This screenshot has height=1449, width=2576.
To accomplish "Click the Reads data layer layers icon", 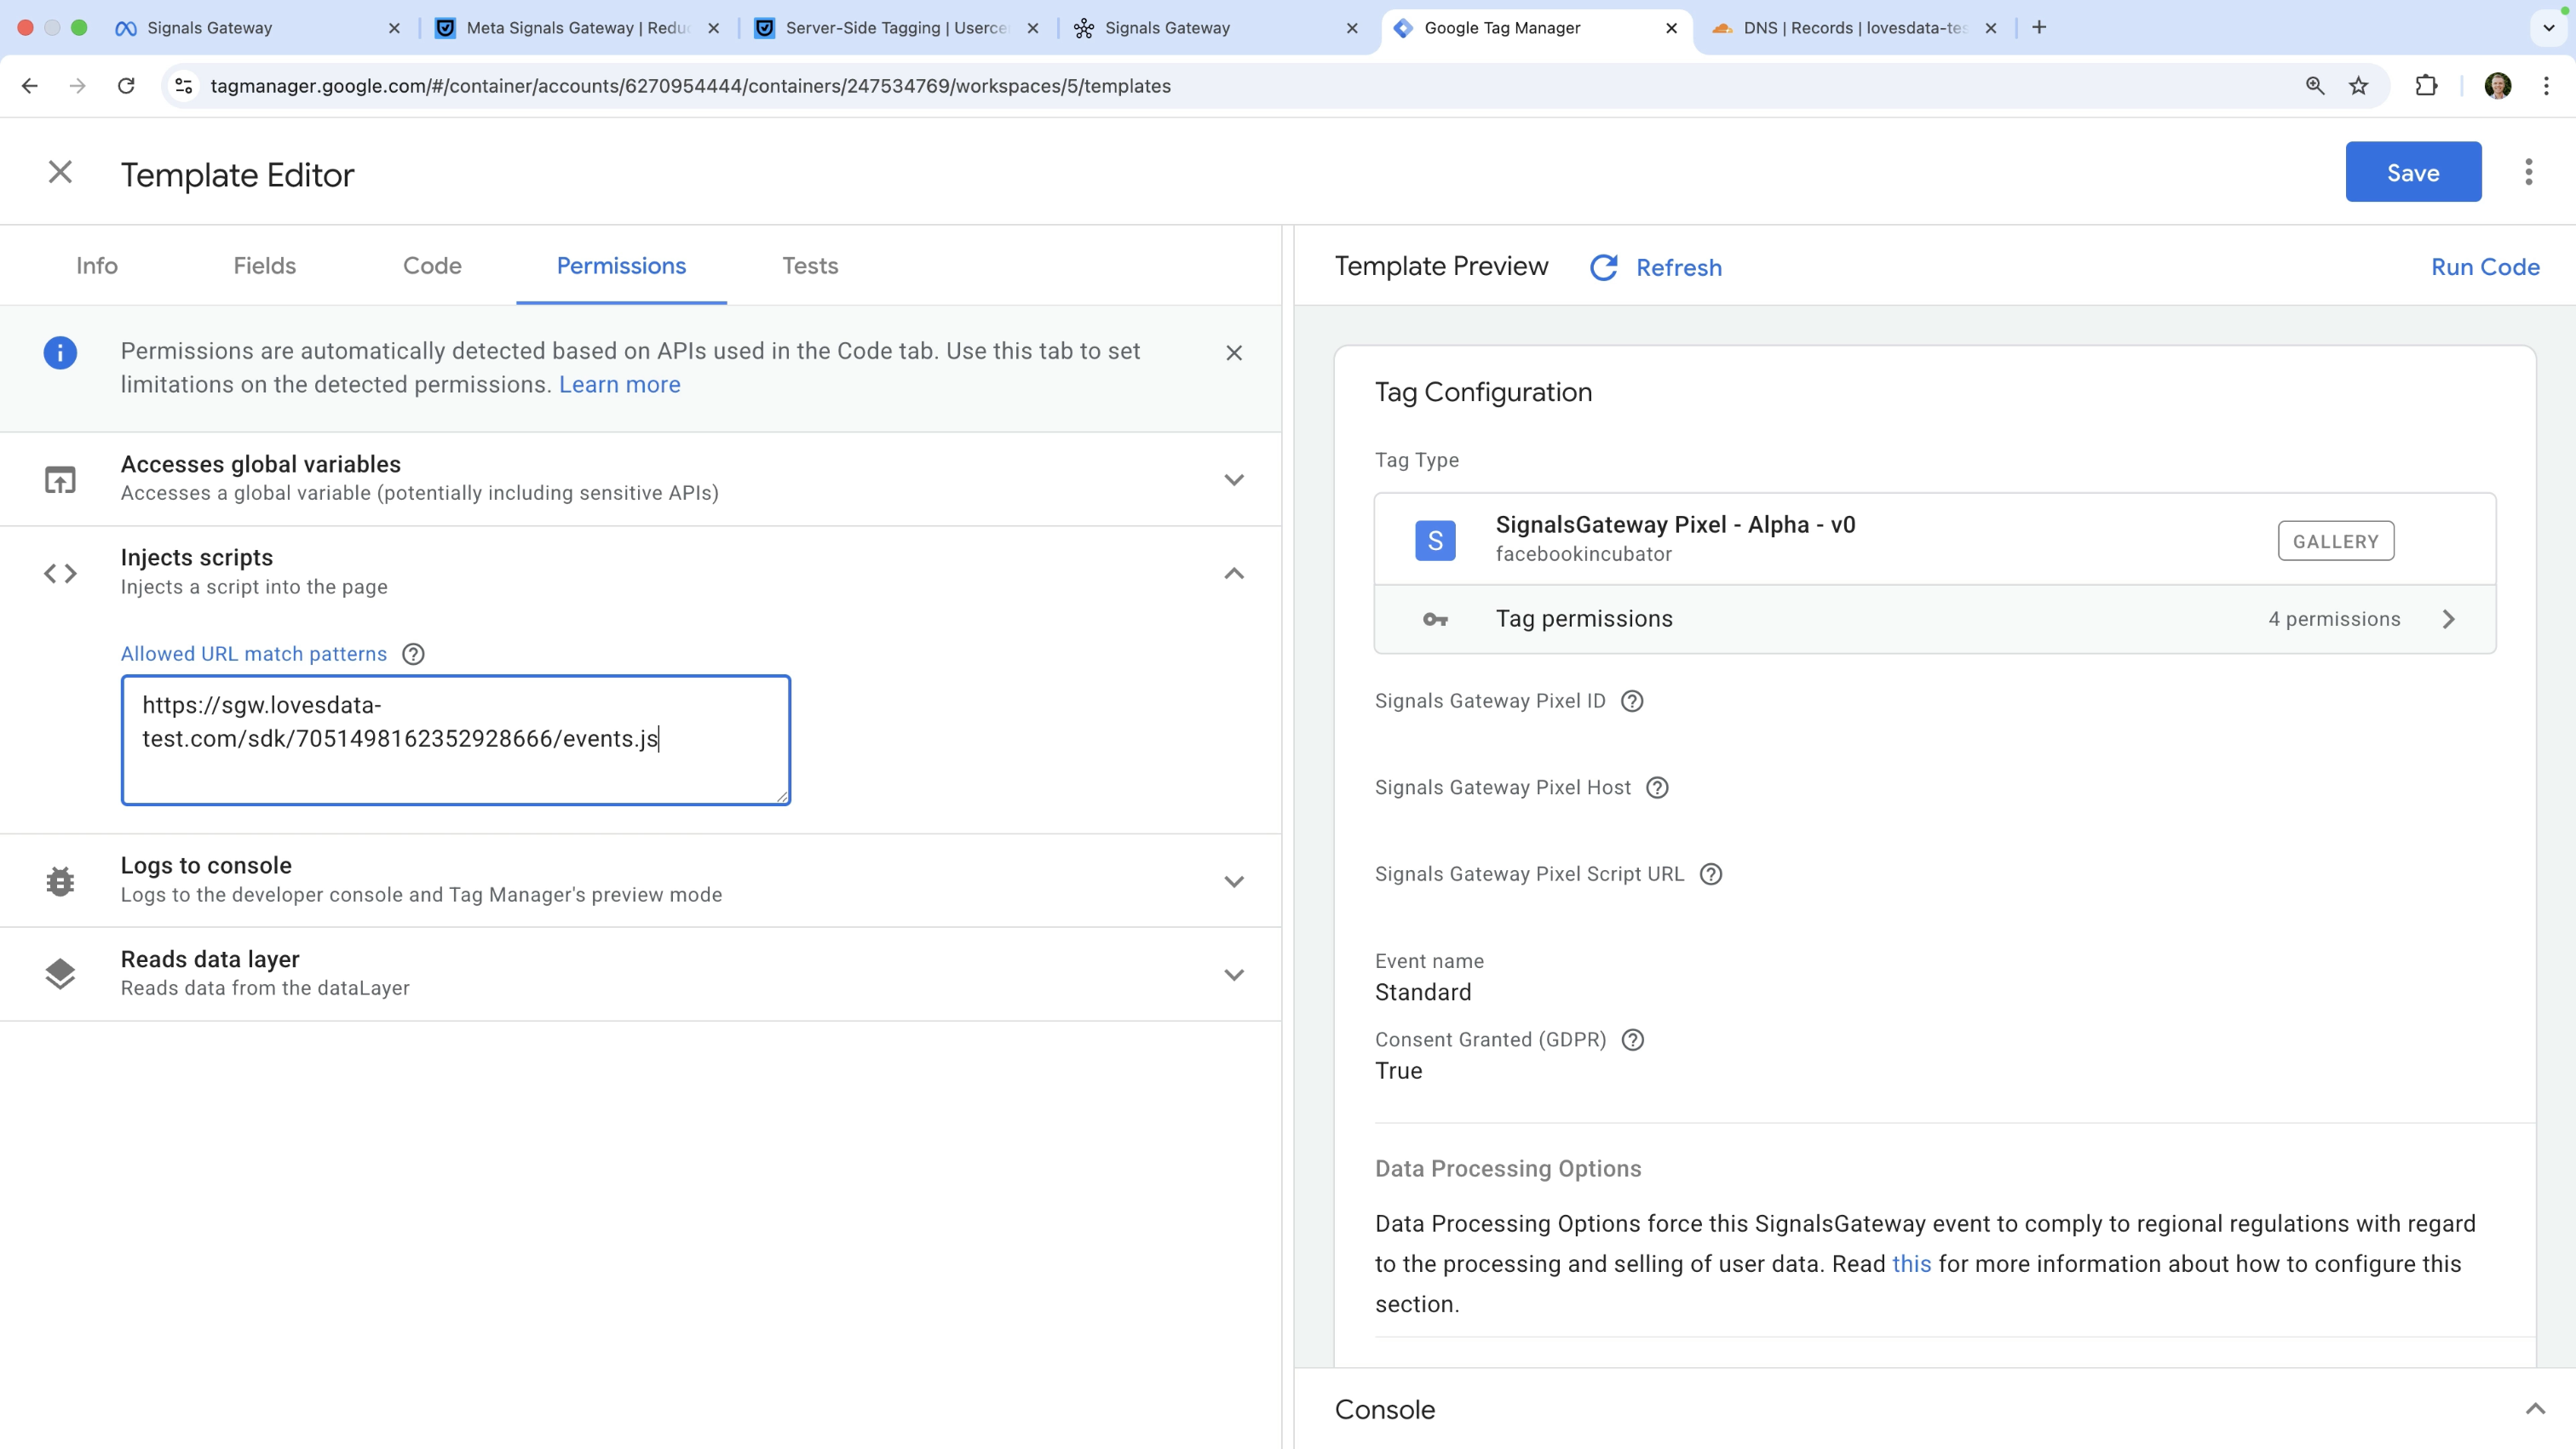I will tap(60, 973).
